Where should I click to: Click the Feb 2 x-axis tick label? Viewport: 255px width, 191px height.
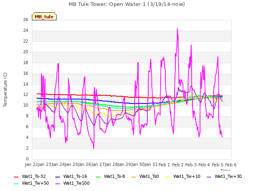pyautogui.click(x=178, y=165)
